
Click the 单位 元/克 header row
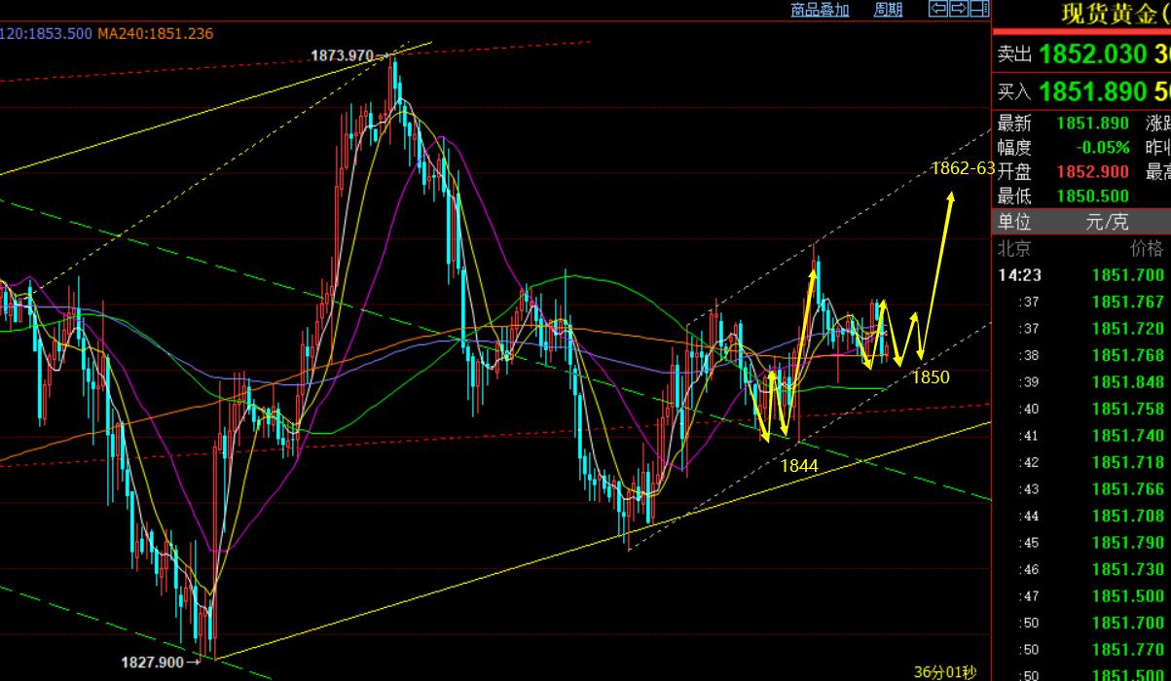click(x=1081, y=221)
